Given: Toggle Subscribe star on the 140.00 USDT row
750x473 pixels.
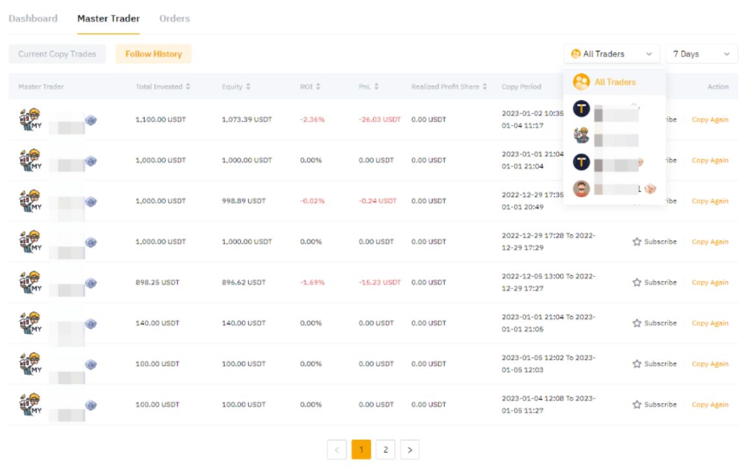Looking at the screenshot, I should coord(637,323).
